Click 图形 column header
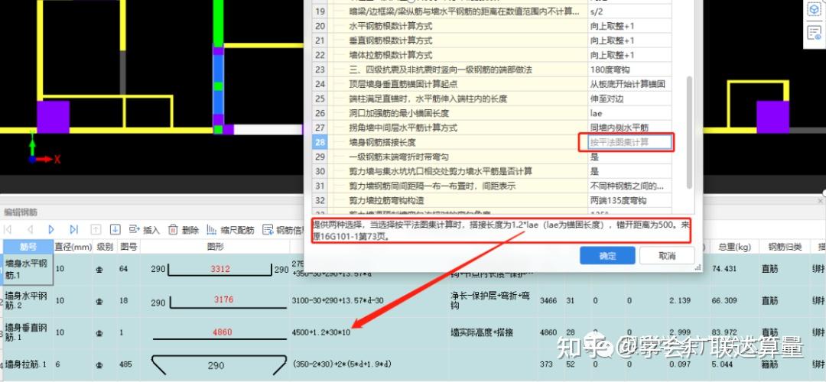Image resolution: width=826 pixels, height=382 pixels. tap(215, 246)
